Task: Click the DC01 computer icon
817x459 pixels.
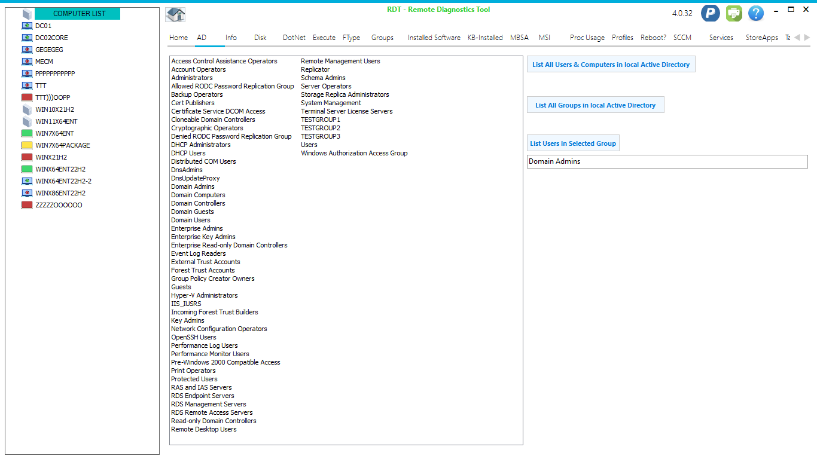Action: [x=27, y=26]
